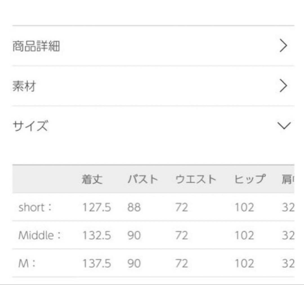The image size is (304, 285).
Task: Click the 132.5 着丈 value for Middle
Action: 97,235
